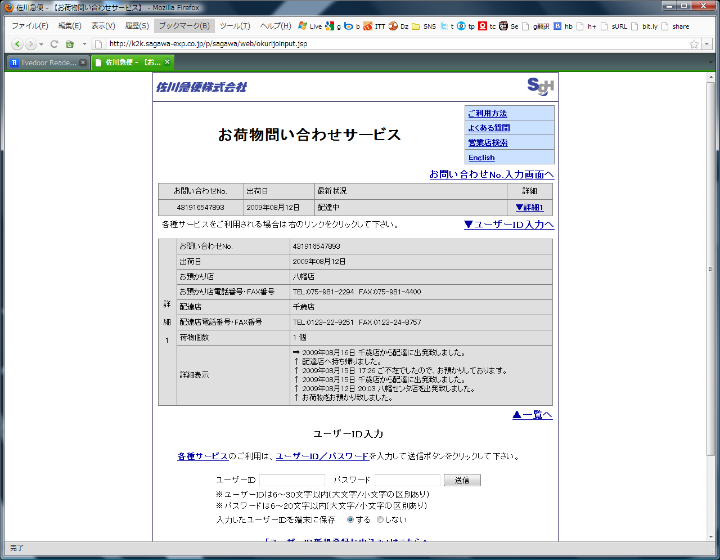Click the page identity icon in URL bar
720x560 pixels.
(98, 44)
